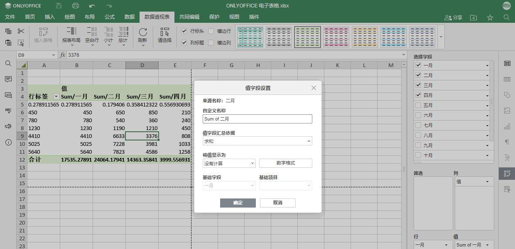Open Chart settings in the right sidebar
Screen dimensions: 515x249
pyautogui.click(x=507, y=126)
